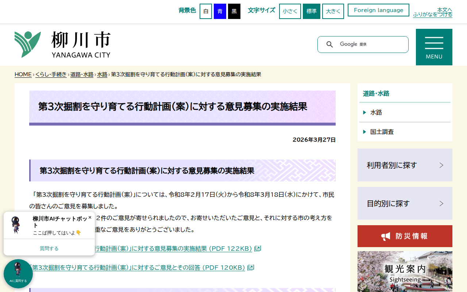Click external-link icon beside the 実施結果 PDF
This screenshot has width=467, height=292.
pyautogui.click(x=257, y=248)
